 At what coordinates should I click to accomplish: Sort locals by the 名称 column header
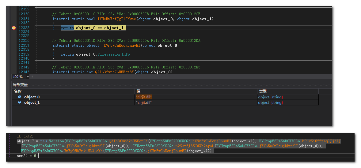[x=74, y=91]
